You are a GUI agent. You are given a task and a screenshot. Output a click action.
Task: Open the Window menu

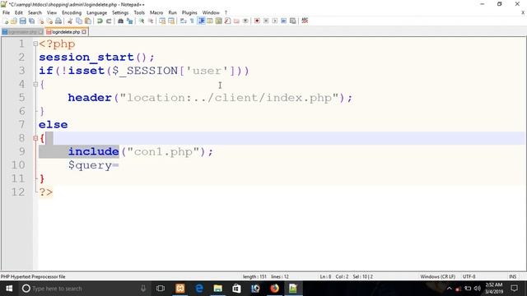[x=211, y=13]
